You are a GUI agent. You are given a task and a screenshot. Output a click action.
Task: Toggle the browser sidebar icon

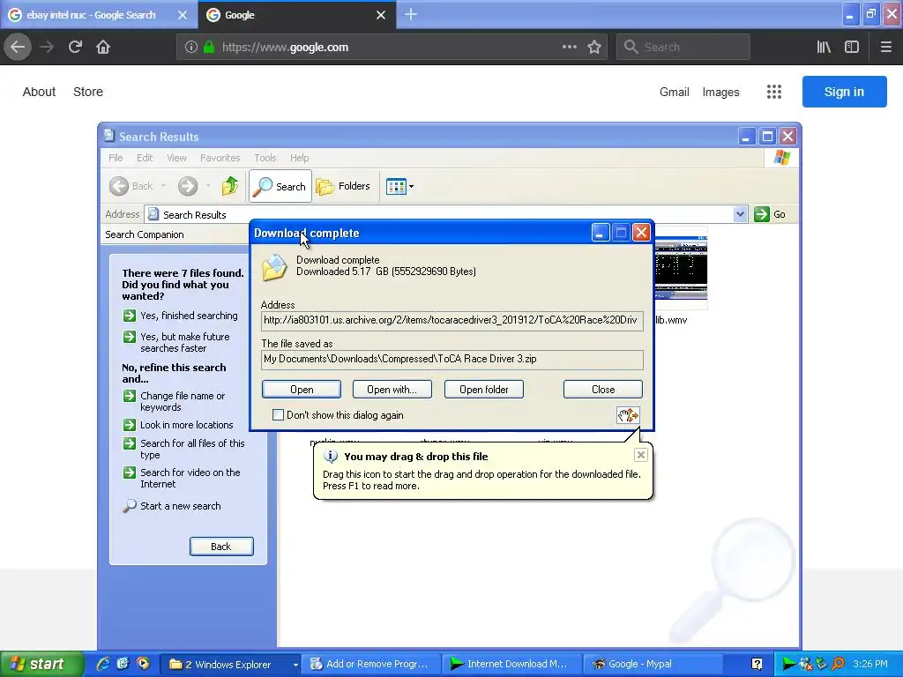[x=852, y=47]
